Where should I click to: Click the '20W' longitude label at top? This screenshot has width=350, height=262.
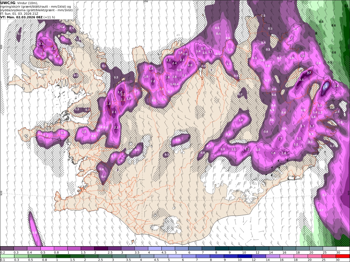[x=145, y=1]
